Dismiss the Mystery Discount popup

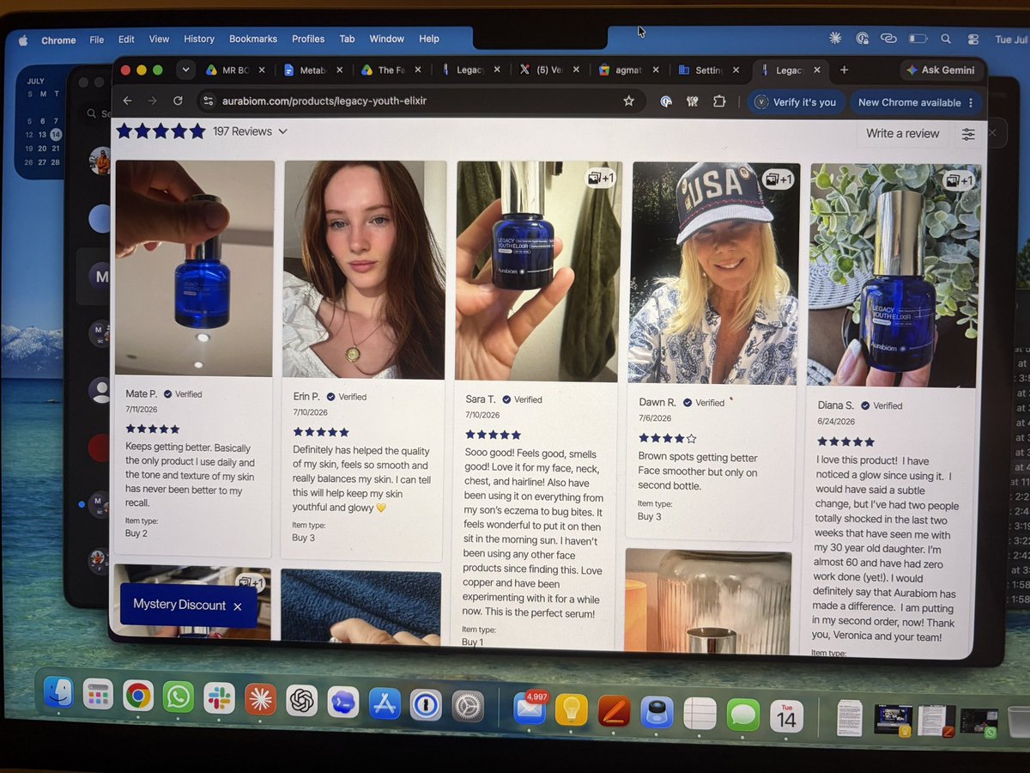(238, 606)
